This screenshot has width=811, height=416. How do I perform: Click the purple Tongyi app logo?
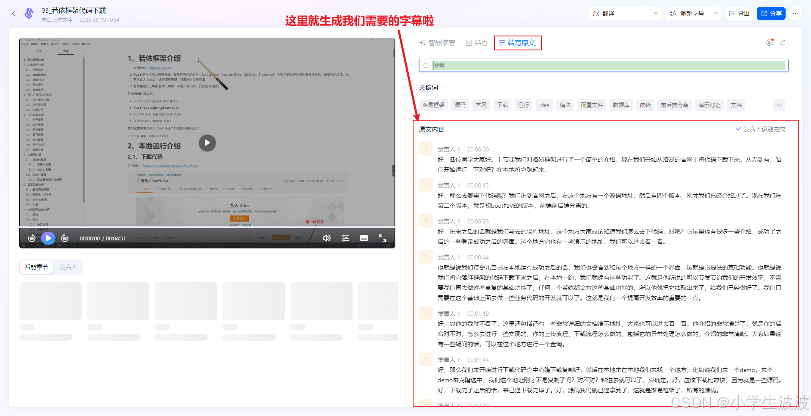tap(29, 14)
